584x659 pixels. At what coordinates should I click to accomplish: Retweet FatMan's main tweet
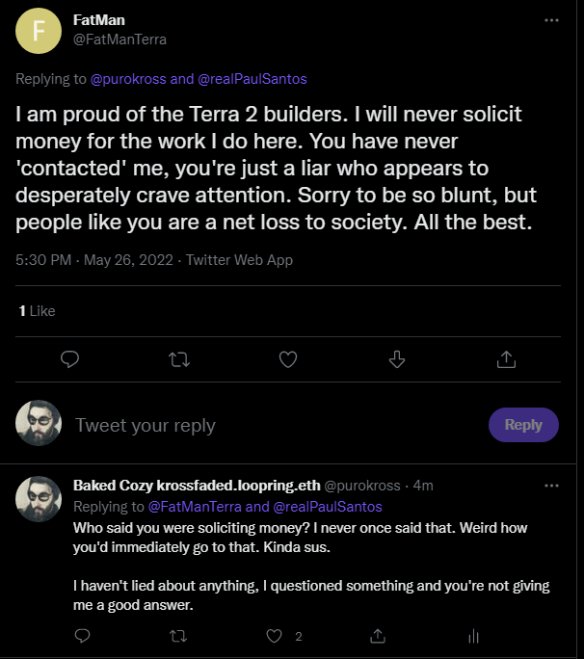pyautogui.click(x=178, y=358)
